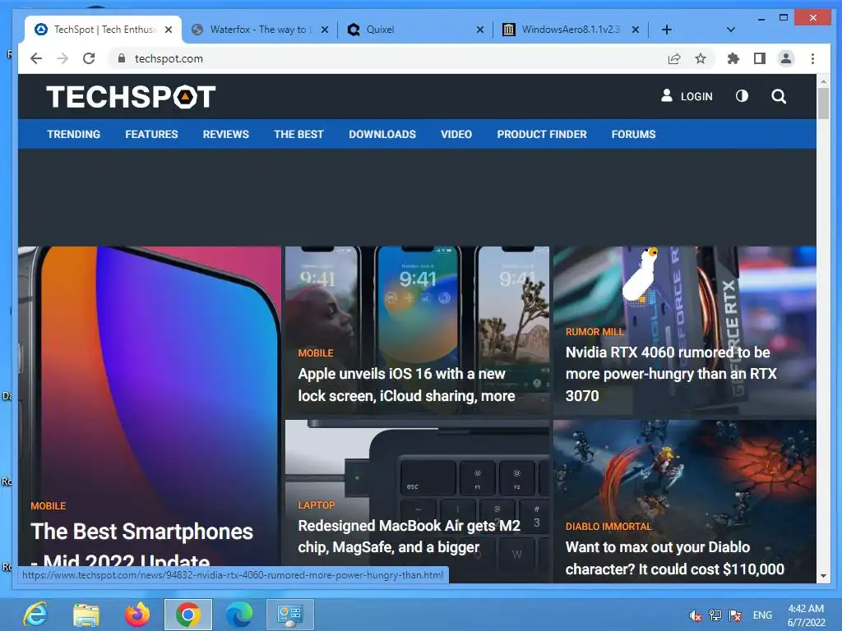
Task: Reload the techspot.com page
Action: [x=89, y=58]
